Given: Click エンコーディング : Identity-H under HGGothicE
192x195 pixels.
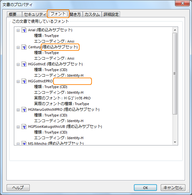Looking at the screenshot, I should [x=59, y=75].
